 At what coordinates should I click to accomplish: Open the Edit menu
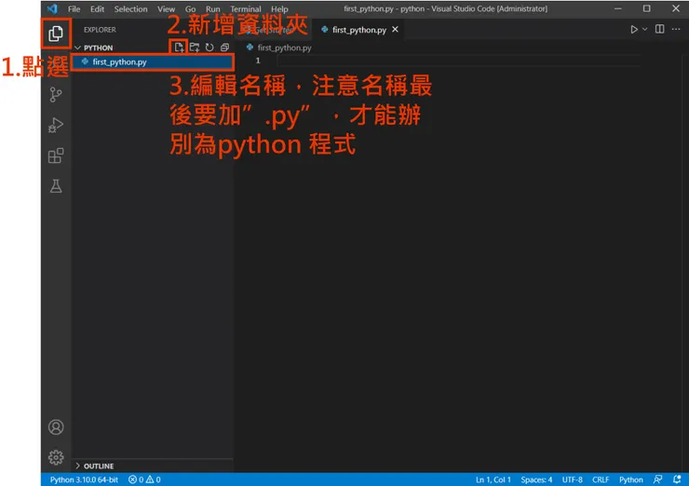tap(97, 8)
